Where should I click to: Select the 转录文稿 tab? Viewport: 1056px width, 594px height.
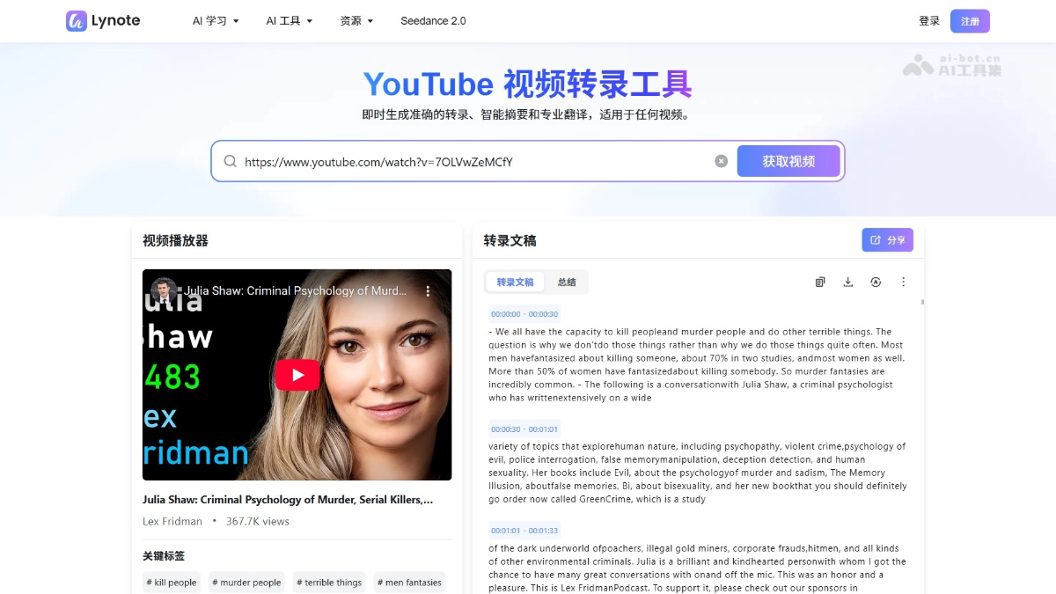pyautogui.click(x=515, y=282)
